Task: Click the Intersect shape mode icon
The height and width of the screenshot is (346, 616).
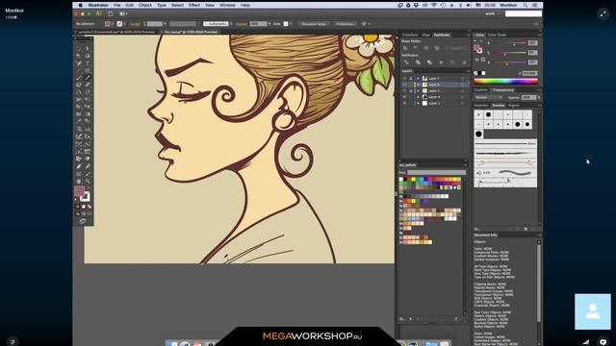Action: [x=426, y=48]
